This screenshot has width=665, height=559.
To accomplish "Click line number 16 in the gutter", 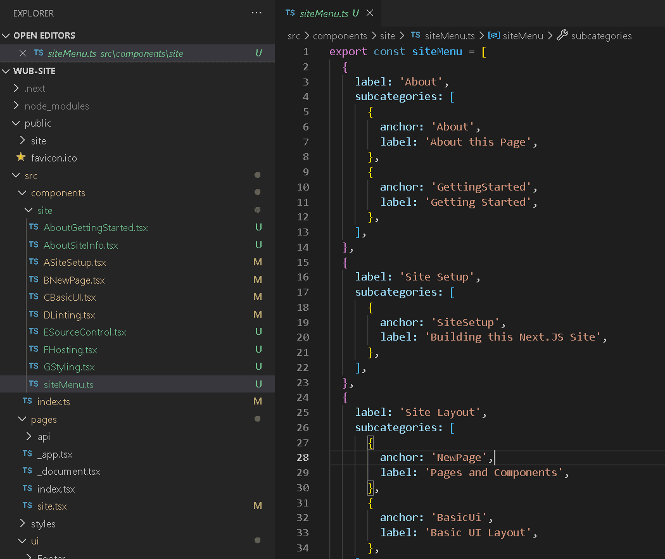I will click(303, 277).
